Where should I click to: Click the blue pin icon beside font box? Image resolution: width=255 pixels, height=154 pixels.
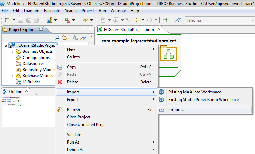point(178,20)
